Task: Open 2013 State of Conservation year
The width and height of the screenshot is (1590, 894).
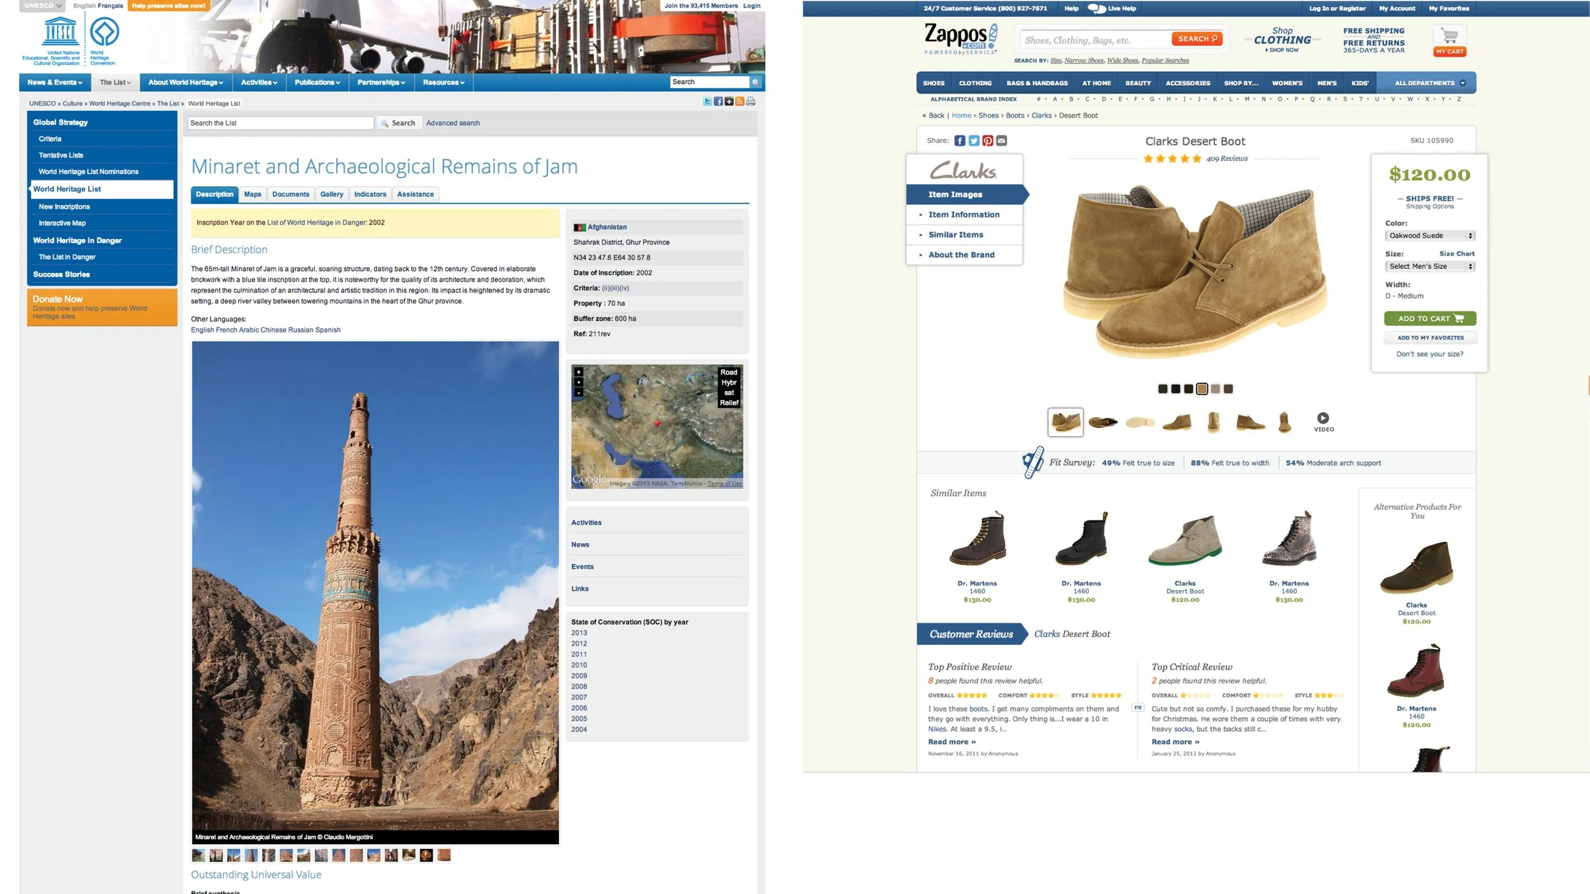Action: (x=579, y=633)
